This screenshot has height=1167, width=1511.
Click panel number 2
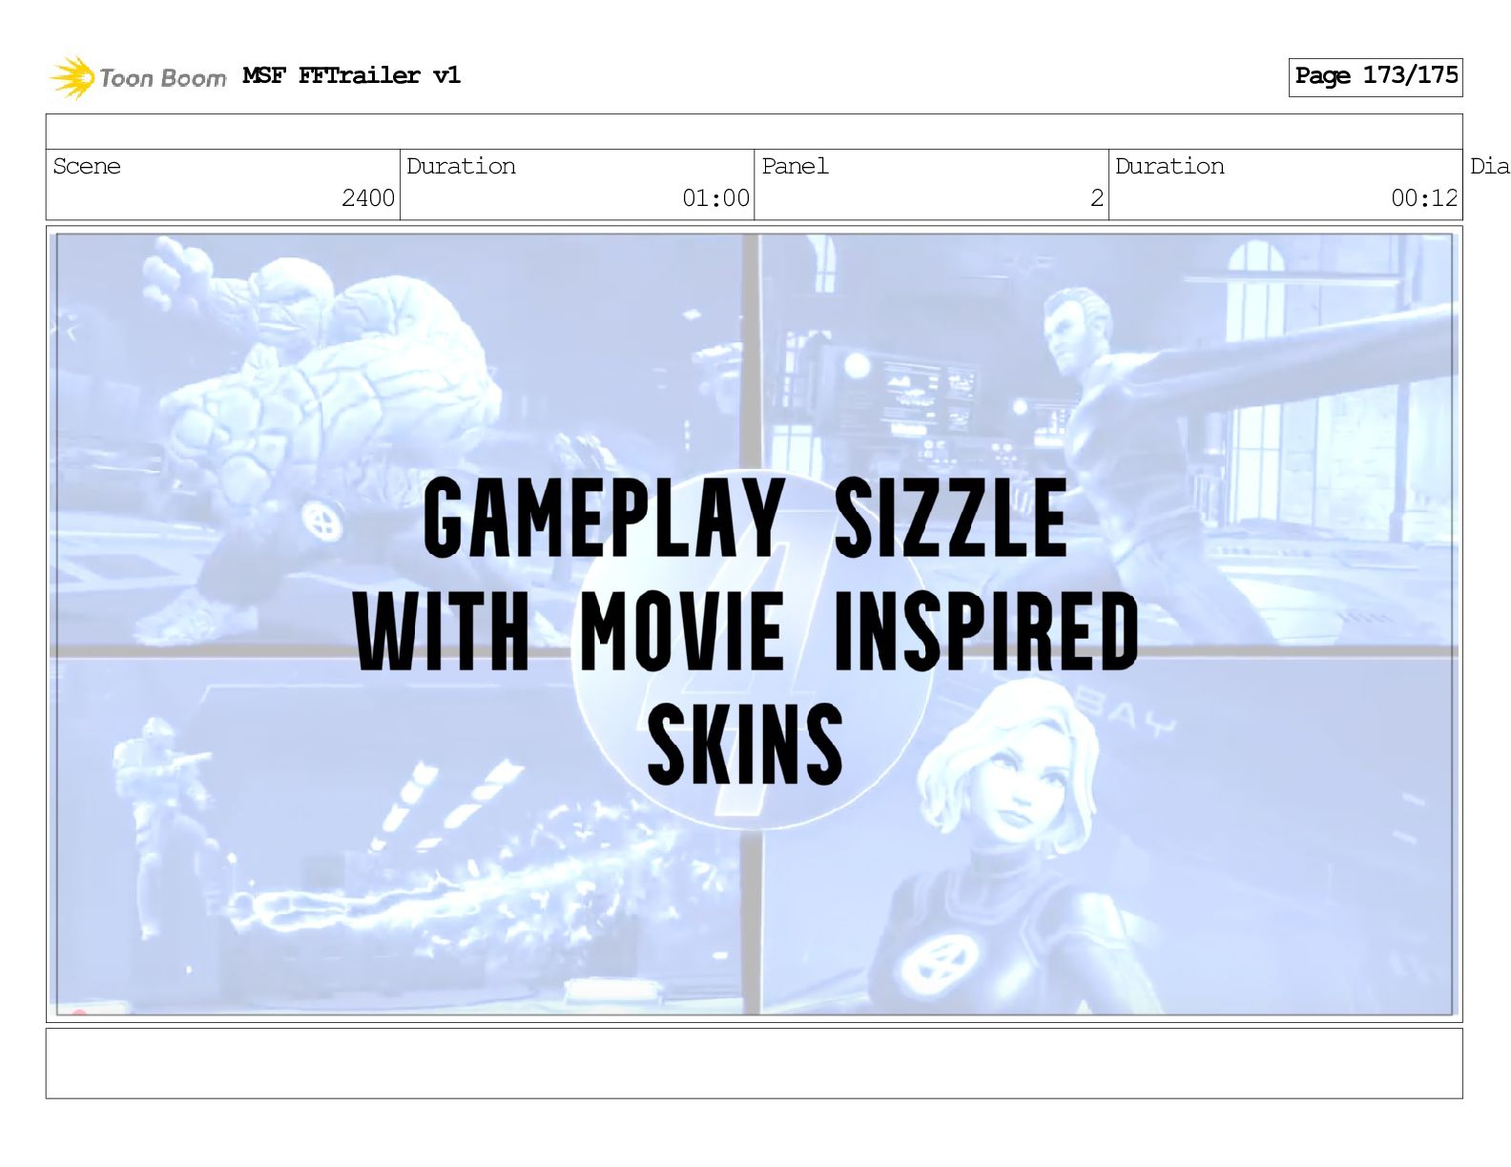click(1097, 198)
